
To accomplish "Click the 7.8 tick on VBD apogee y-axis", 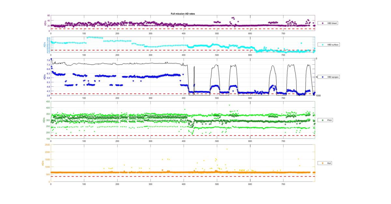I will tap(48, 60).
